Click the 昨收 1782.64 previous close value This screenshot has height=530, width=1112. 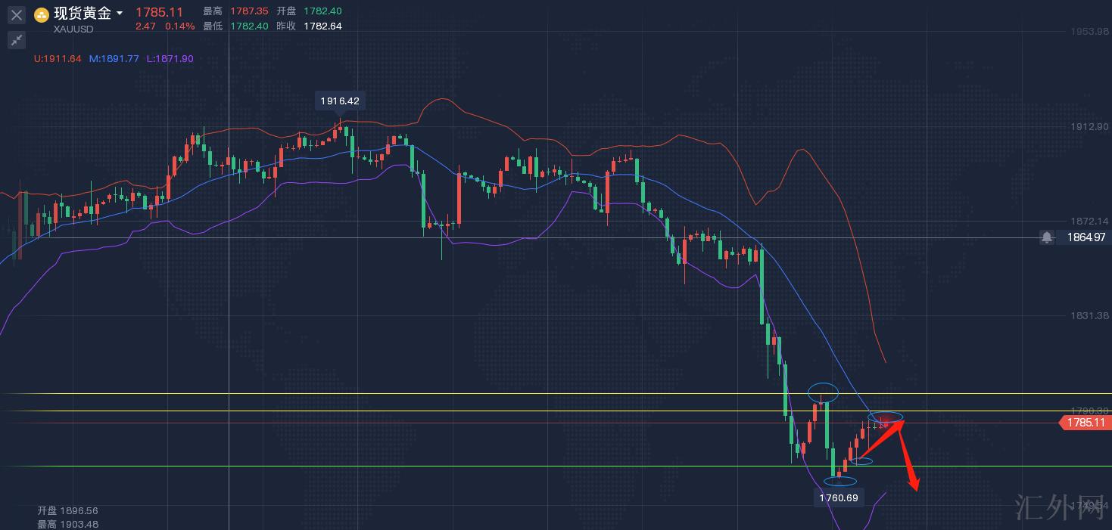[322, 26]
